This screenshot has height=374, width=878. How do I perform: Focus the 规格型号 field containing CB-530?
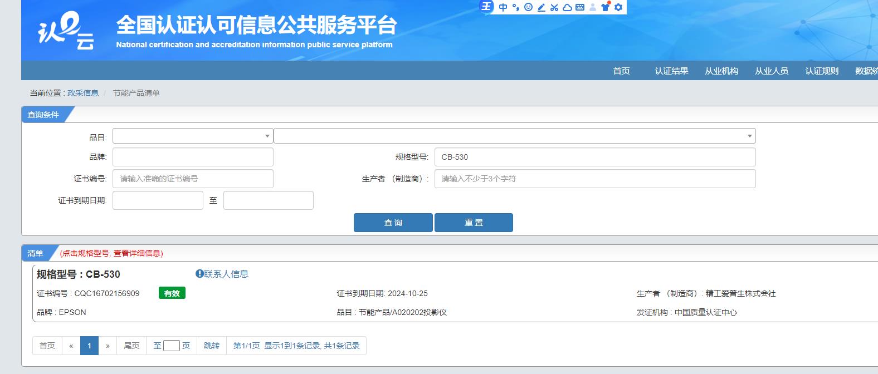pyautogui.click(x=595, y=157)
